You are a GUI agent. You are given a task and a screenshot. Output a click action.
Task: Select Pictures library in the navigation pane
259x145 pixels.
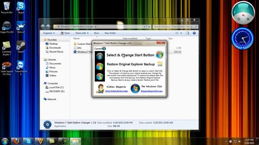(53, 72)
